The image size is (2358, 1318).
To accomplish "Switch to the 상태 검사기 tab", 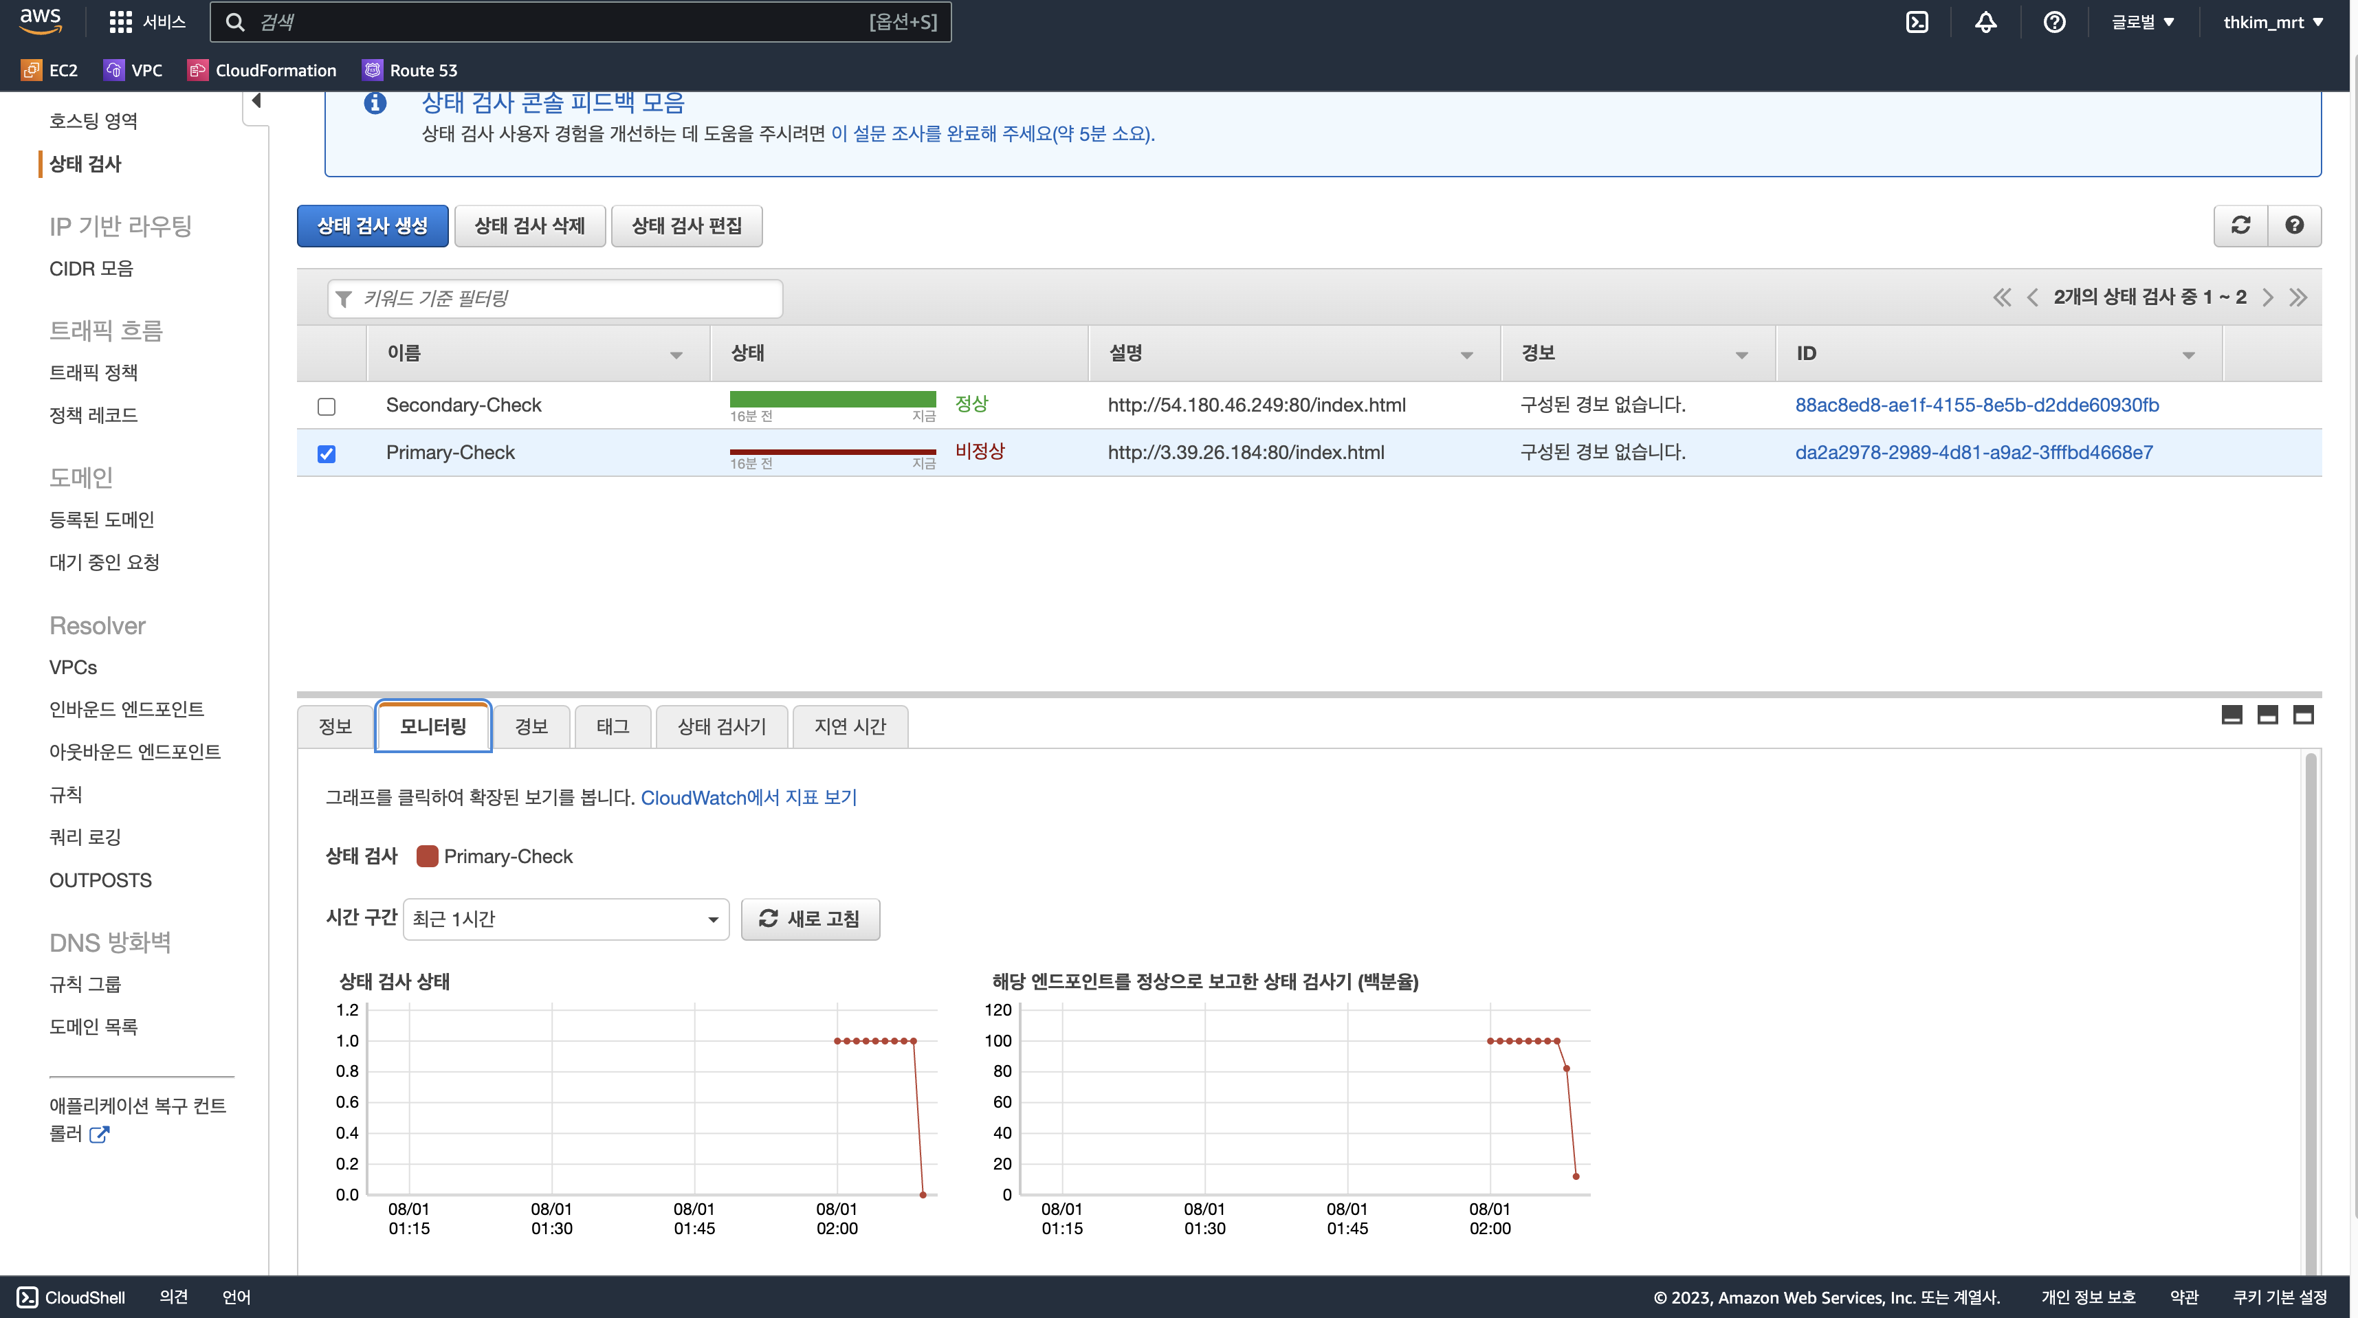I will (721, 726).
